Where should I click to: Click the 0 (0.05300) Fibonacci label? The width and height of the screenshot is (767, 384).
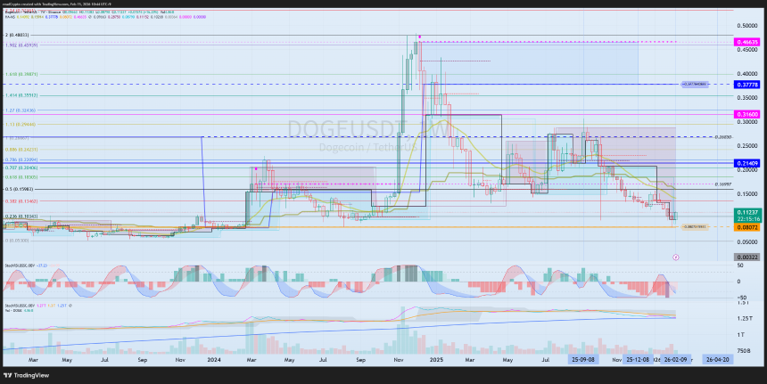16,241
